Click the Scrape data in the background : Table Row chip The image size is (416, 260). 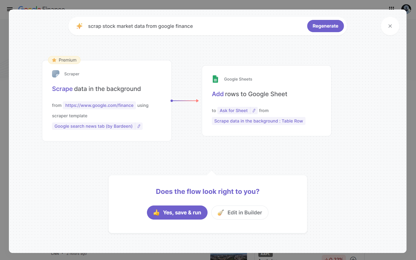point(259,121)
